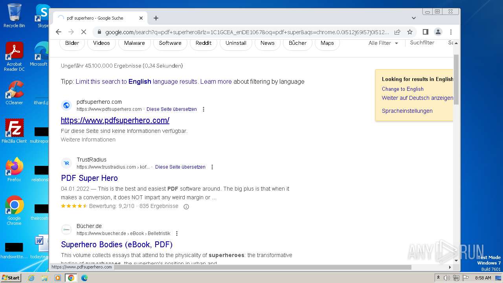Translate TrustRadius page via Diese Seite übersetzen
Viewport: 503px width, 283px height.
(180, 167)
